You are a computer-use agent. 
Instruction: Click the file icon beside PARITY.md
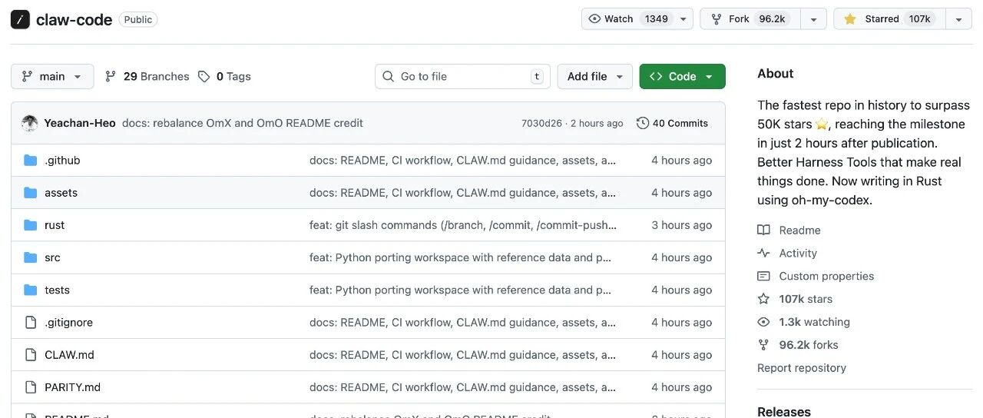[31, 387]
